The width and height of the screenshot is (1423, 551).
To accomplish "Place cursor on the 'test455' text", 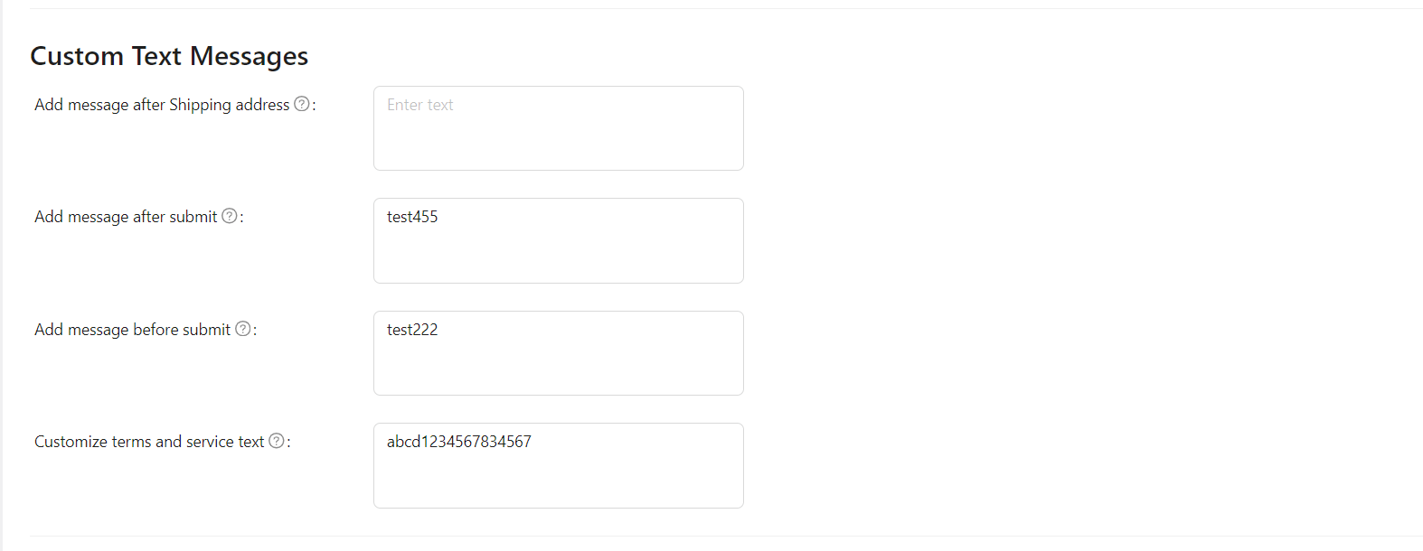I will pyautogui.click(x=412, y=217).
